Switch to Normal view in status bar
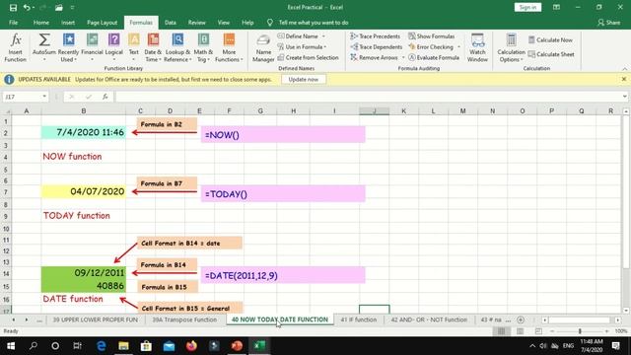The width and height of the screenshot is (631, 355). tap(501, 331)
